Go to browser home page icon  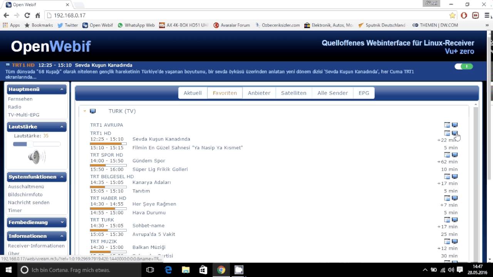click(38, 15)
